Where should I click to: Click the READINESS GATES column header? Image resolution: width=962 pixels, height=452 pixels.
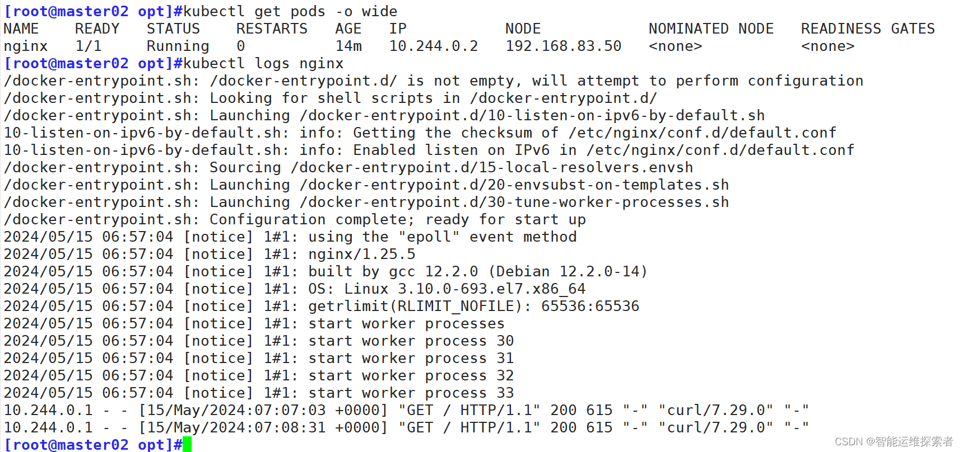868,29
